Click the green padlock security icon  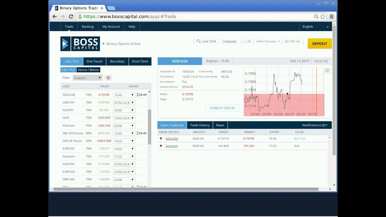(80, 17)
